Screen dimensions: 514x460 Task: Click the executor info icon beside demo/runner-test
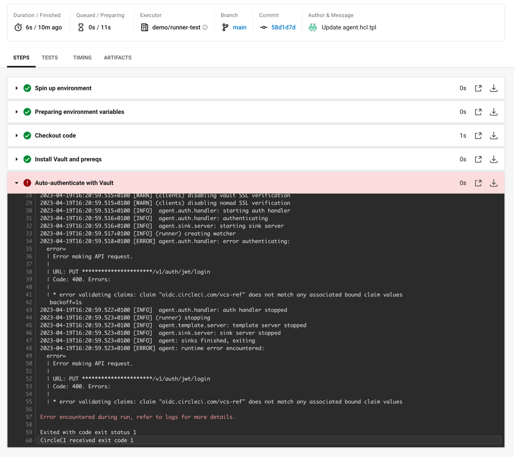205,27
